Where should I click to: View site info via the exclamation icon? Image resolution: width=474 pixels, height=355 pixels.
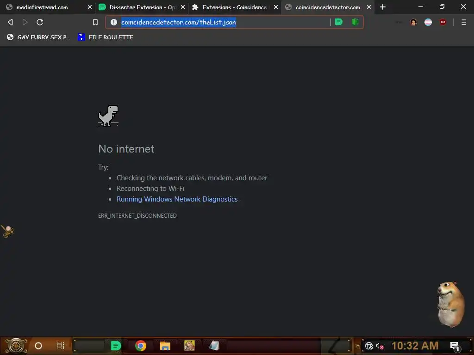click(114, 22)
